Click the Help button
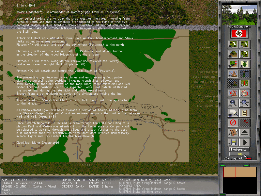 239,154
